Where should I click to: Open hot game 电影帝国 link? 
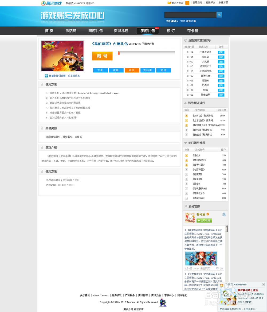pos(191,21)
